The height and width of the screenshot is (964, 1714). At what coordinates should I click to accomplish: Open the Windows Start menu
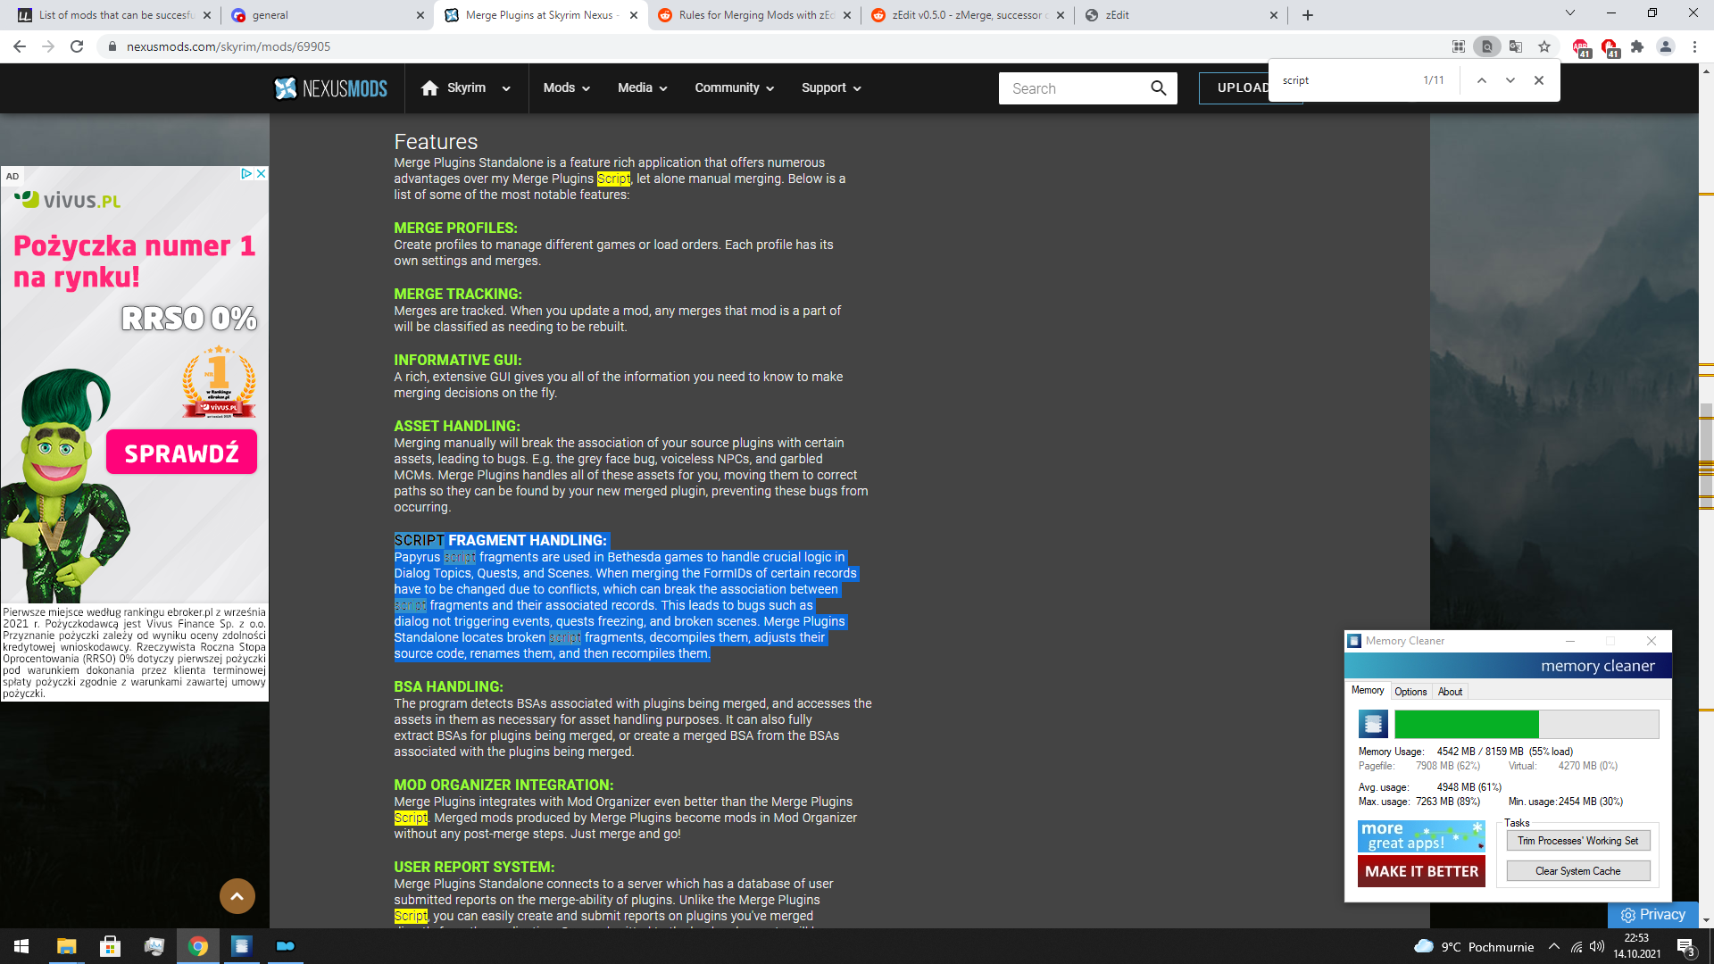pos(21,946)
